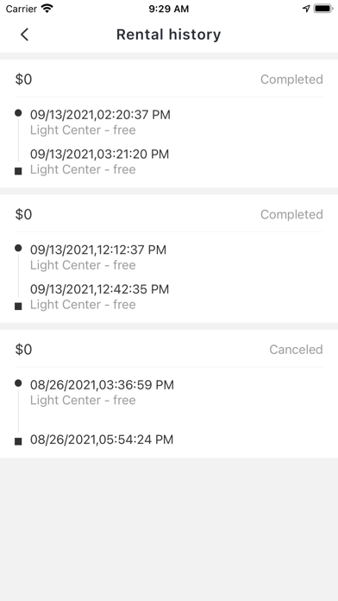338x601 pixels.
Task: Select the 09/13/2021,12:42:35 PM end time
Action: [x=99, y=289]
